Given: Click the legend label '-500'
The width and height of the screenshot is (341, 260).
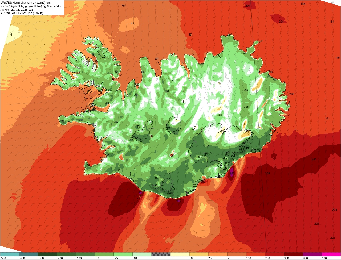Looking at the screenshot, I should [3, 258].
